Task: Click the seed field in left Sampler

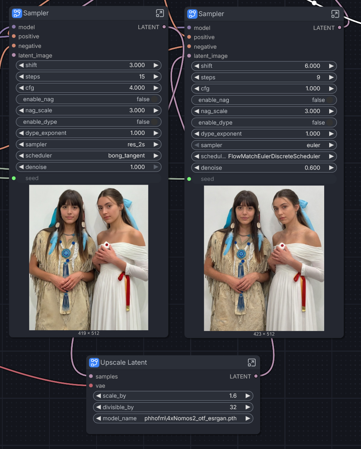Action: tap(89, 178)
